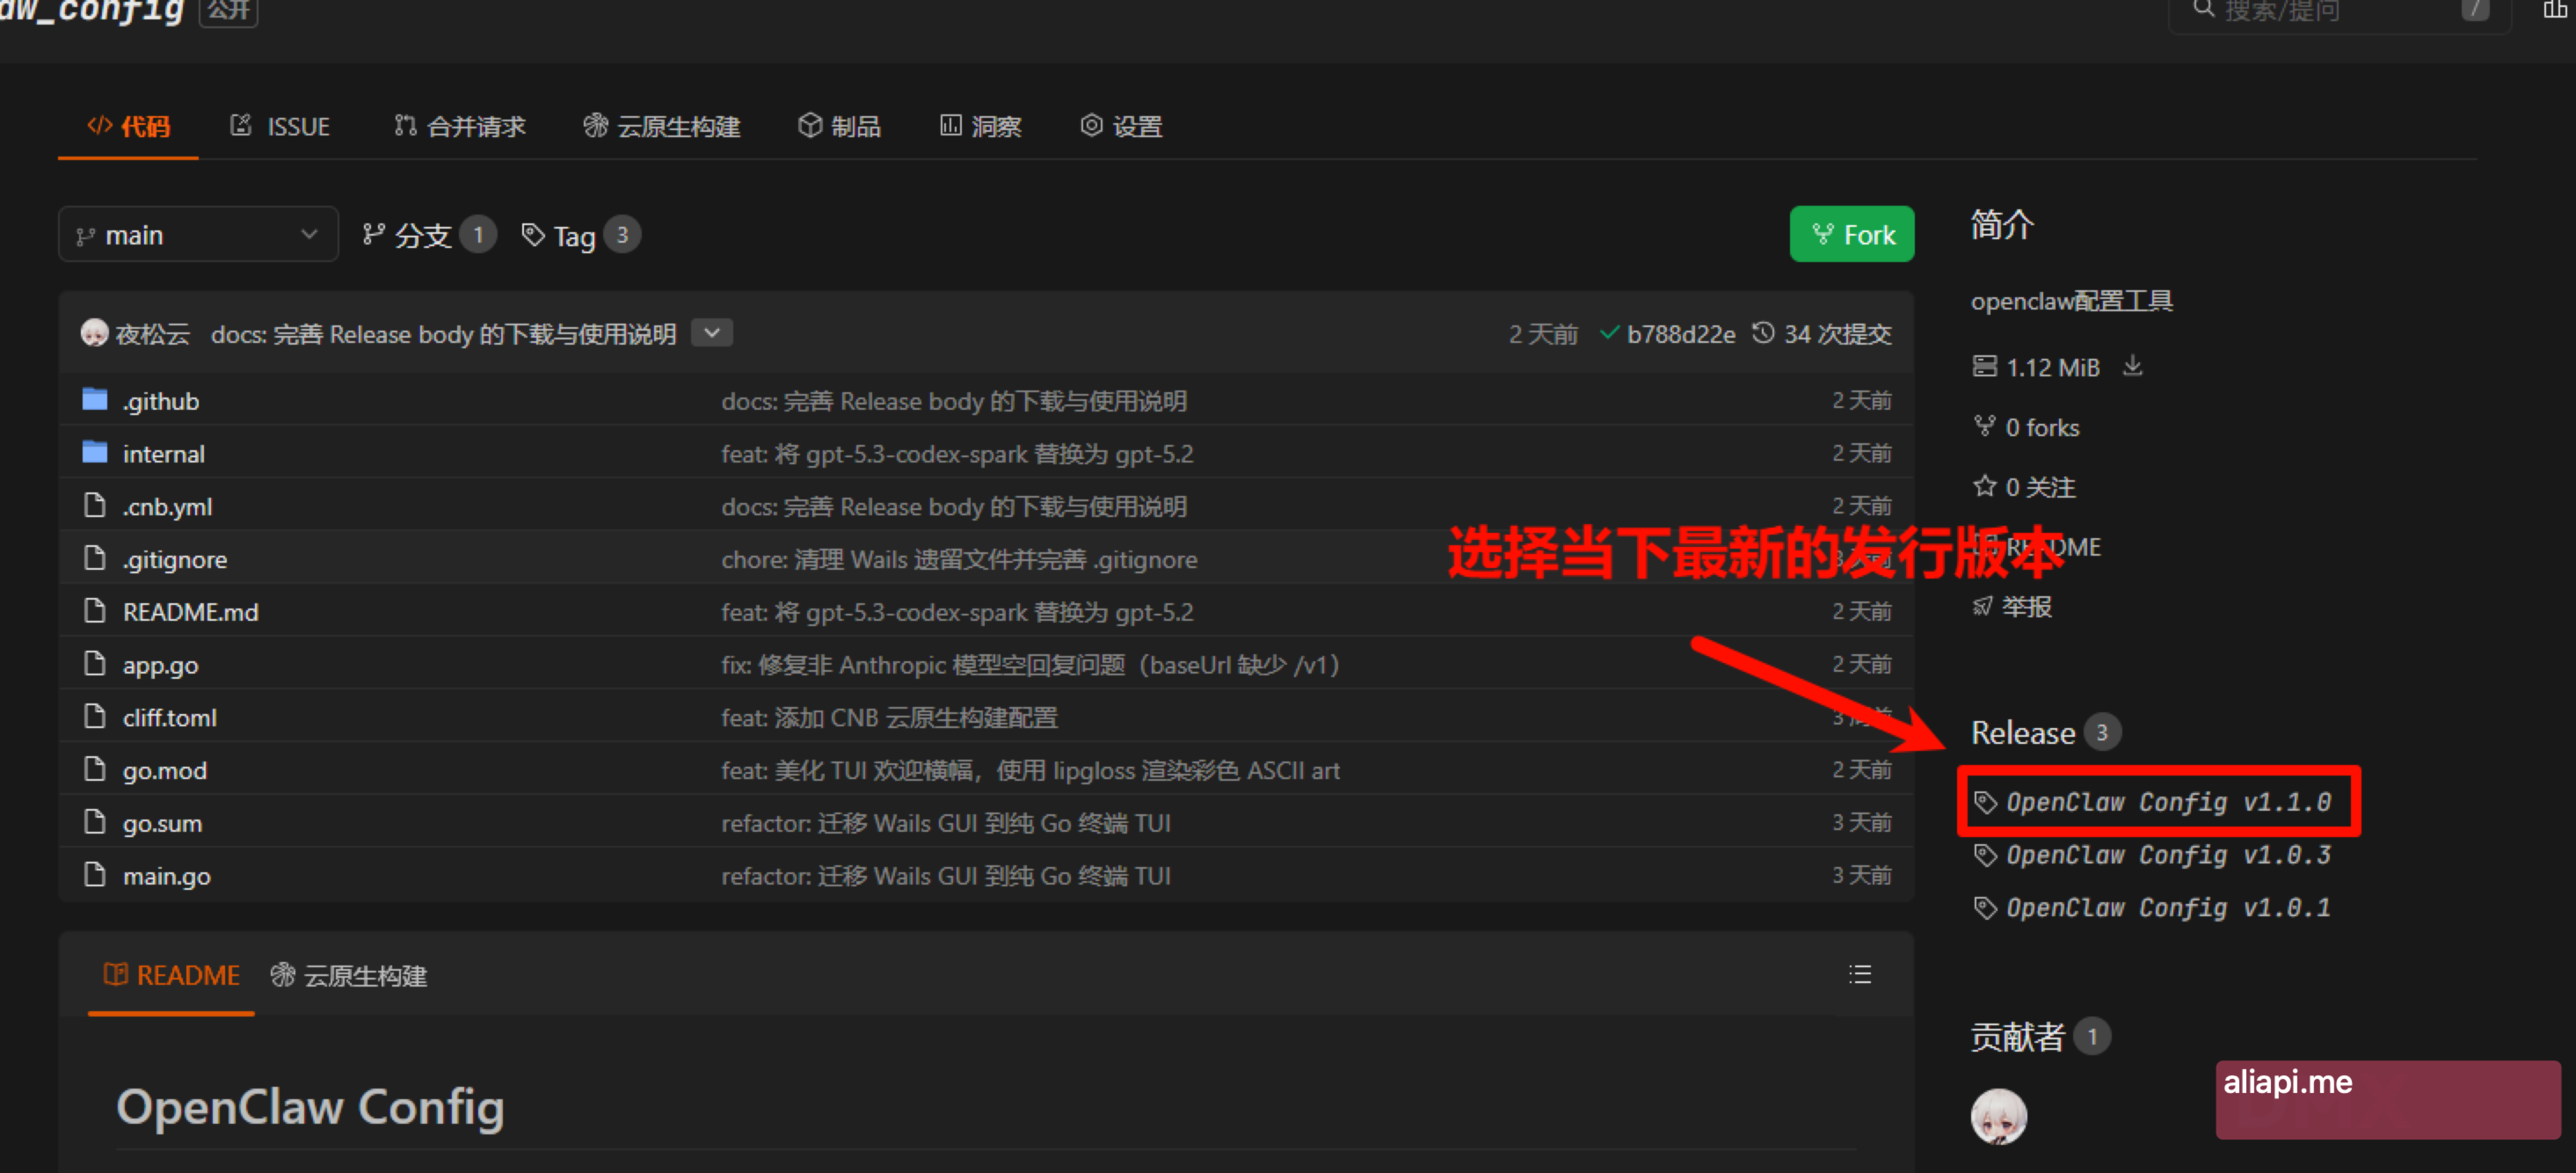Click the 举报 report link

(2026, 607)
